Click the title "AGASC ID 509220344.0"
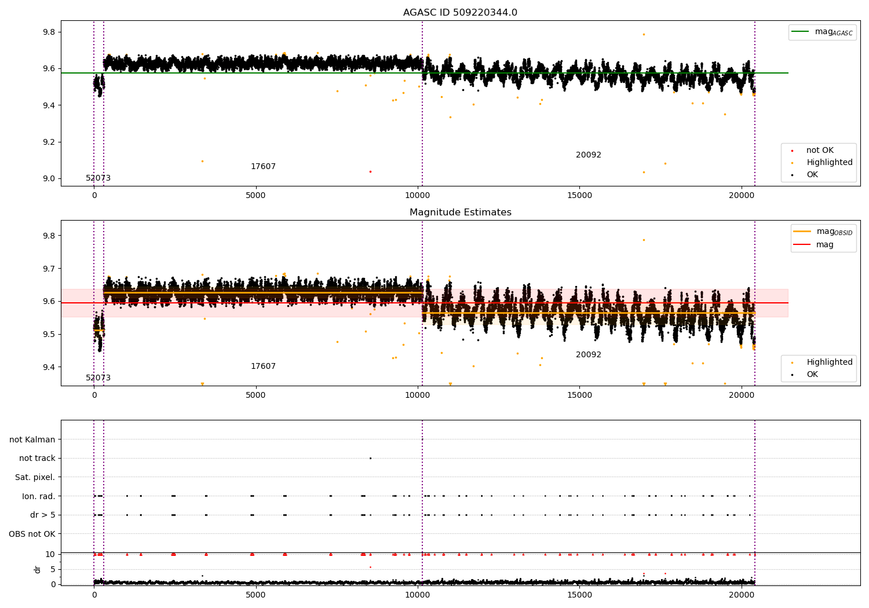869x608 pixels. click(460, 13)
